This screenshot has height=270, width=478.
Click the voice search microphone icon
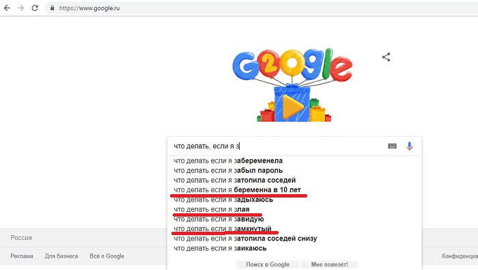409,146
